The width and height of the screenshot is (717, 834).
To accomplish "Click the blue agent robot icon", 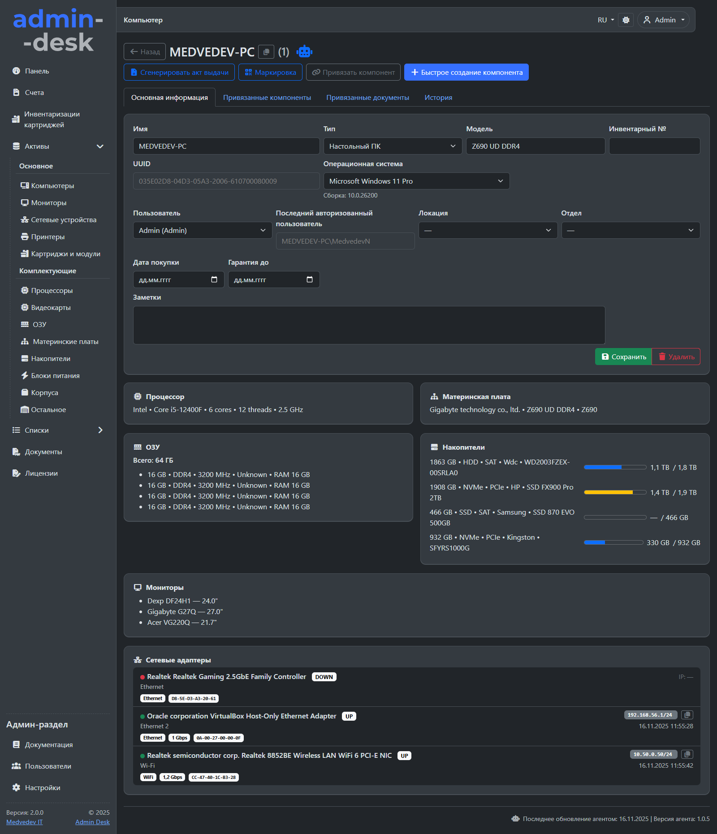I will (x=304, y=52).
